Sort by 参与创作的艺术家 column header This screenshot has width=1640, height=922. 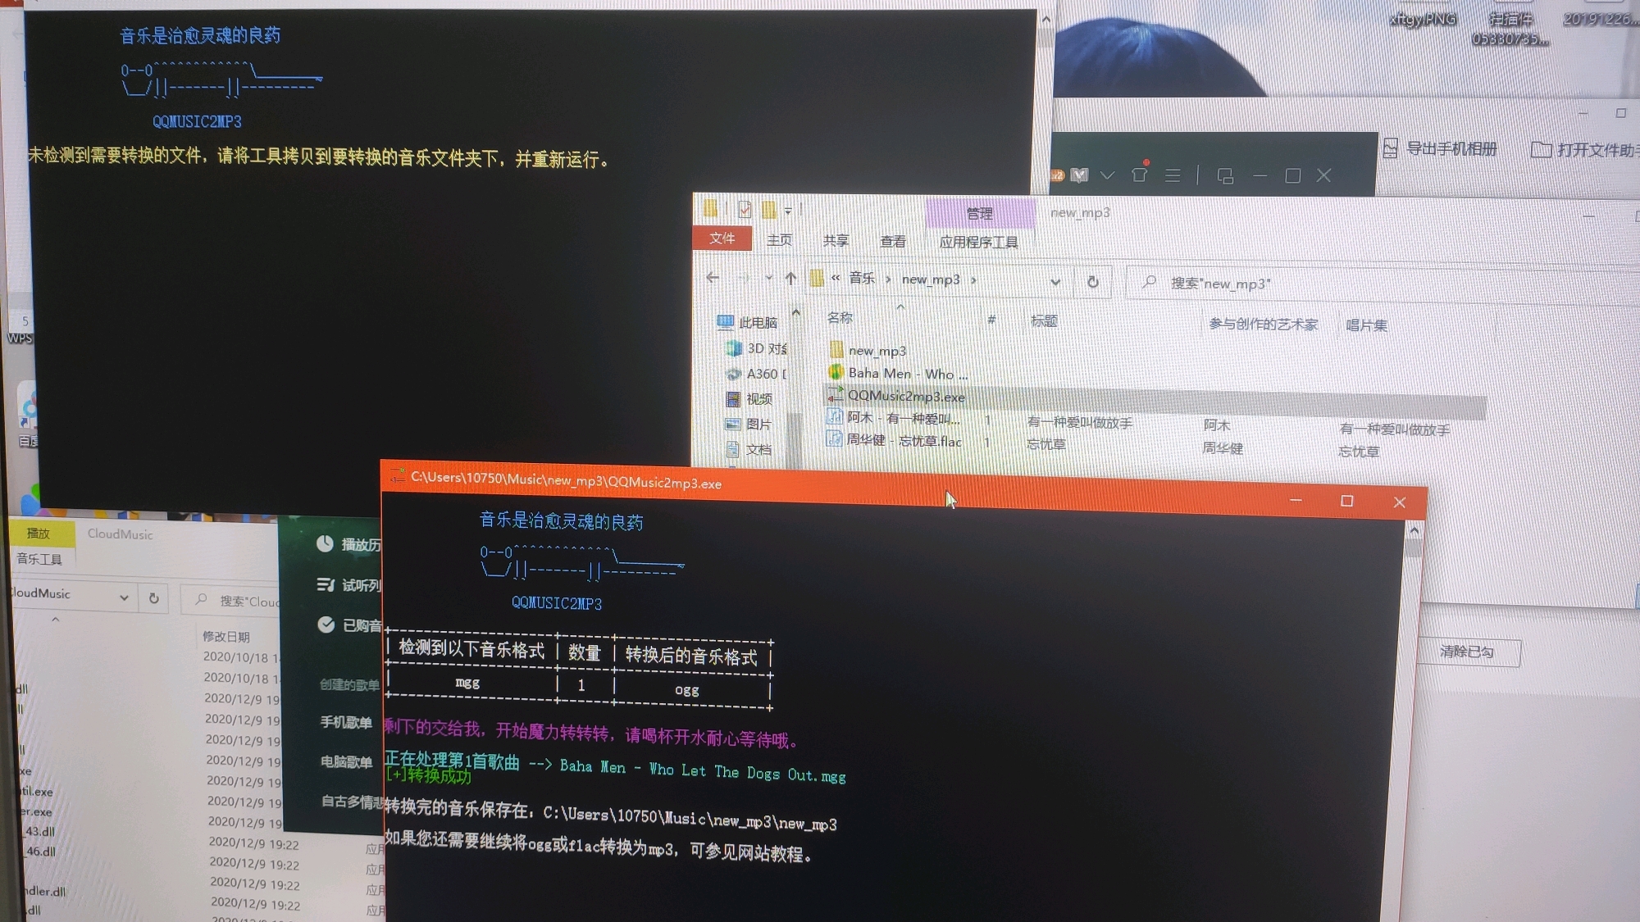(1263, 325)
